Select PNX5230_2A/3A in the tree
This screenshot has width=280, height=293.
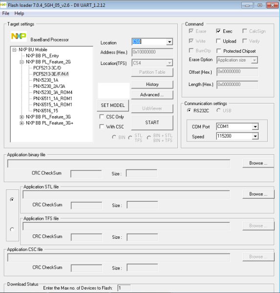click(49, 86)
